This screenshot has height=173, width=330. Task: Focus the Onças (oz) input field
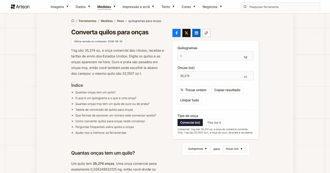[216, 76]
